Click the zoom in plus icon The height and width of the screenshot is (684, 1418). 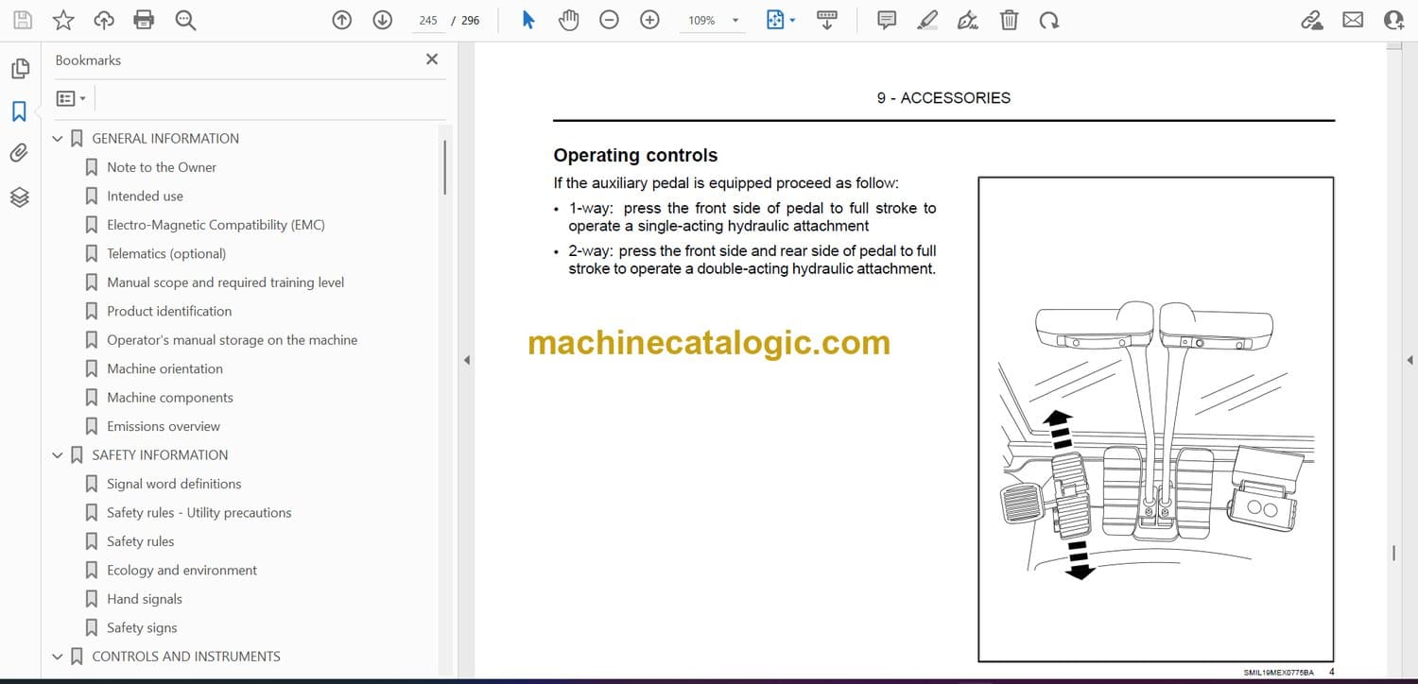click(x=650, y=20)
